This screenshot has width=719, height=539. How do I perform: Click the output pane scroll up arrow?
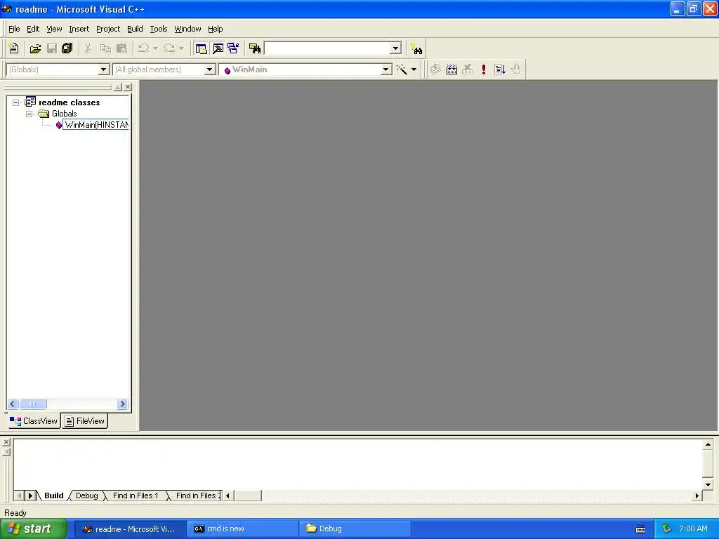point(708,444)
